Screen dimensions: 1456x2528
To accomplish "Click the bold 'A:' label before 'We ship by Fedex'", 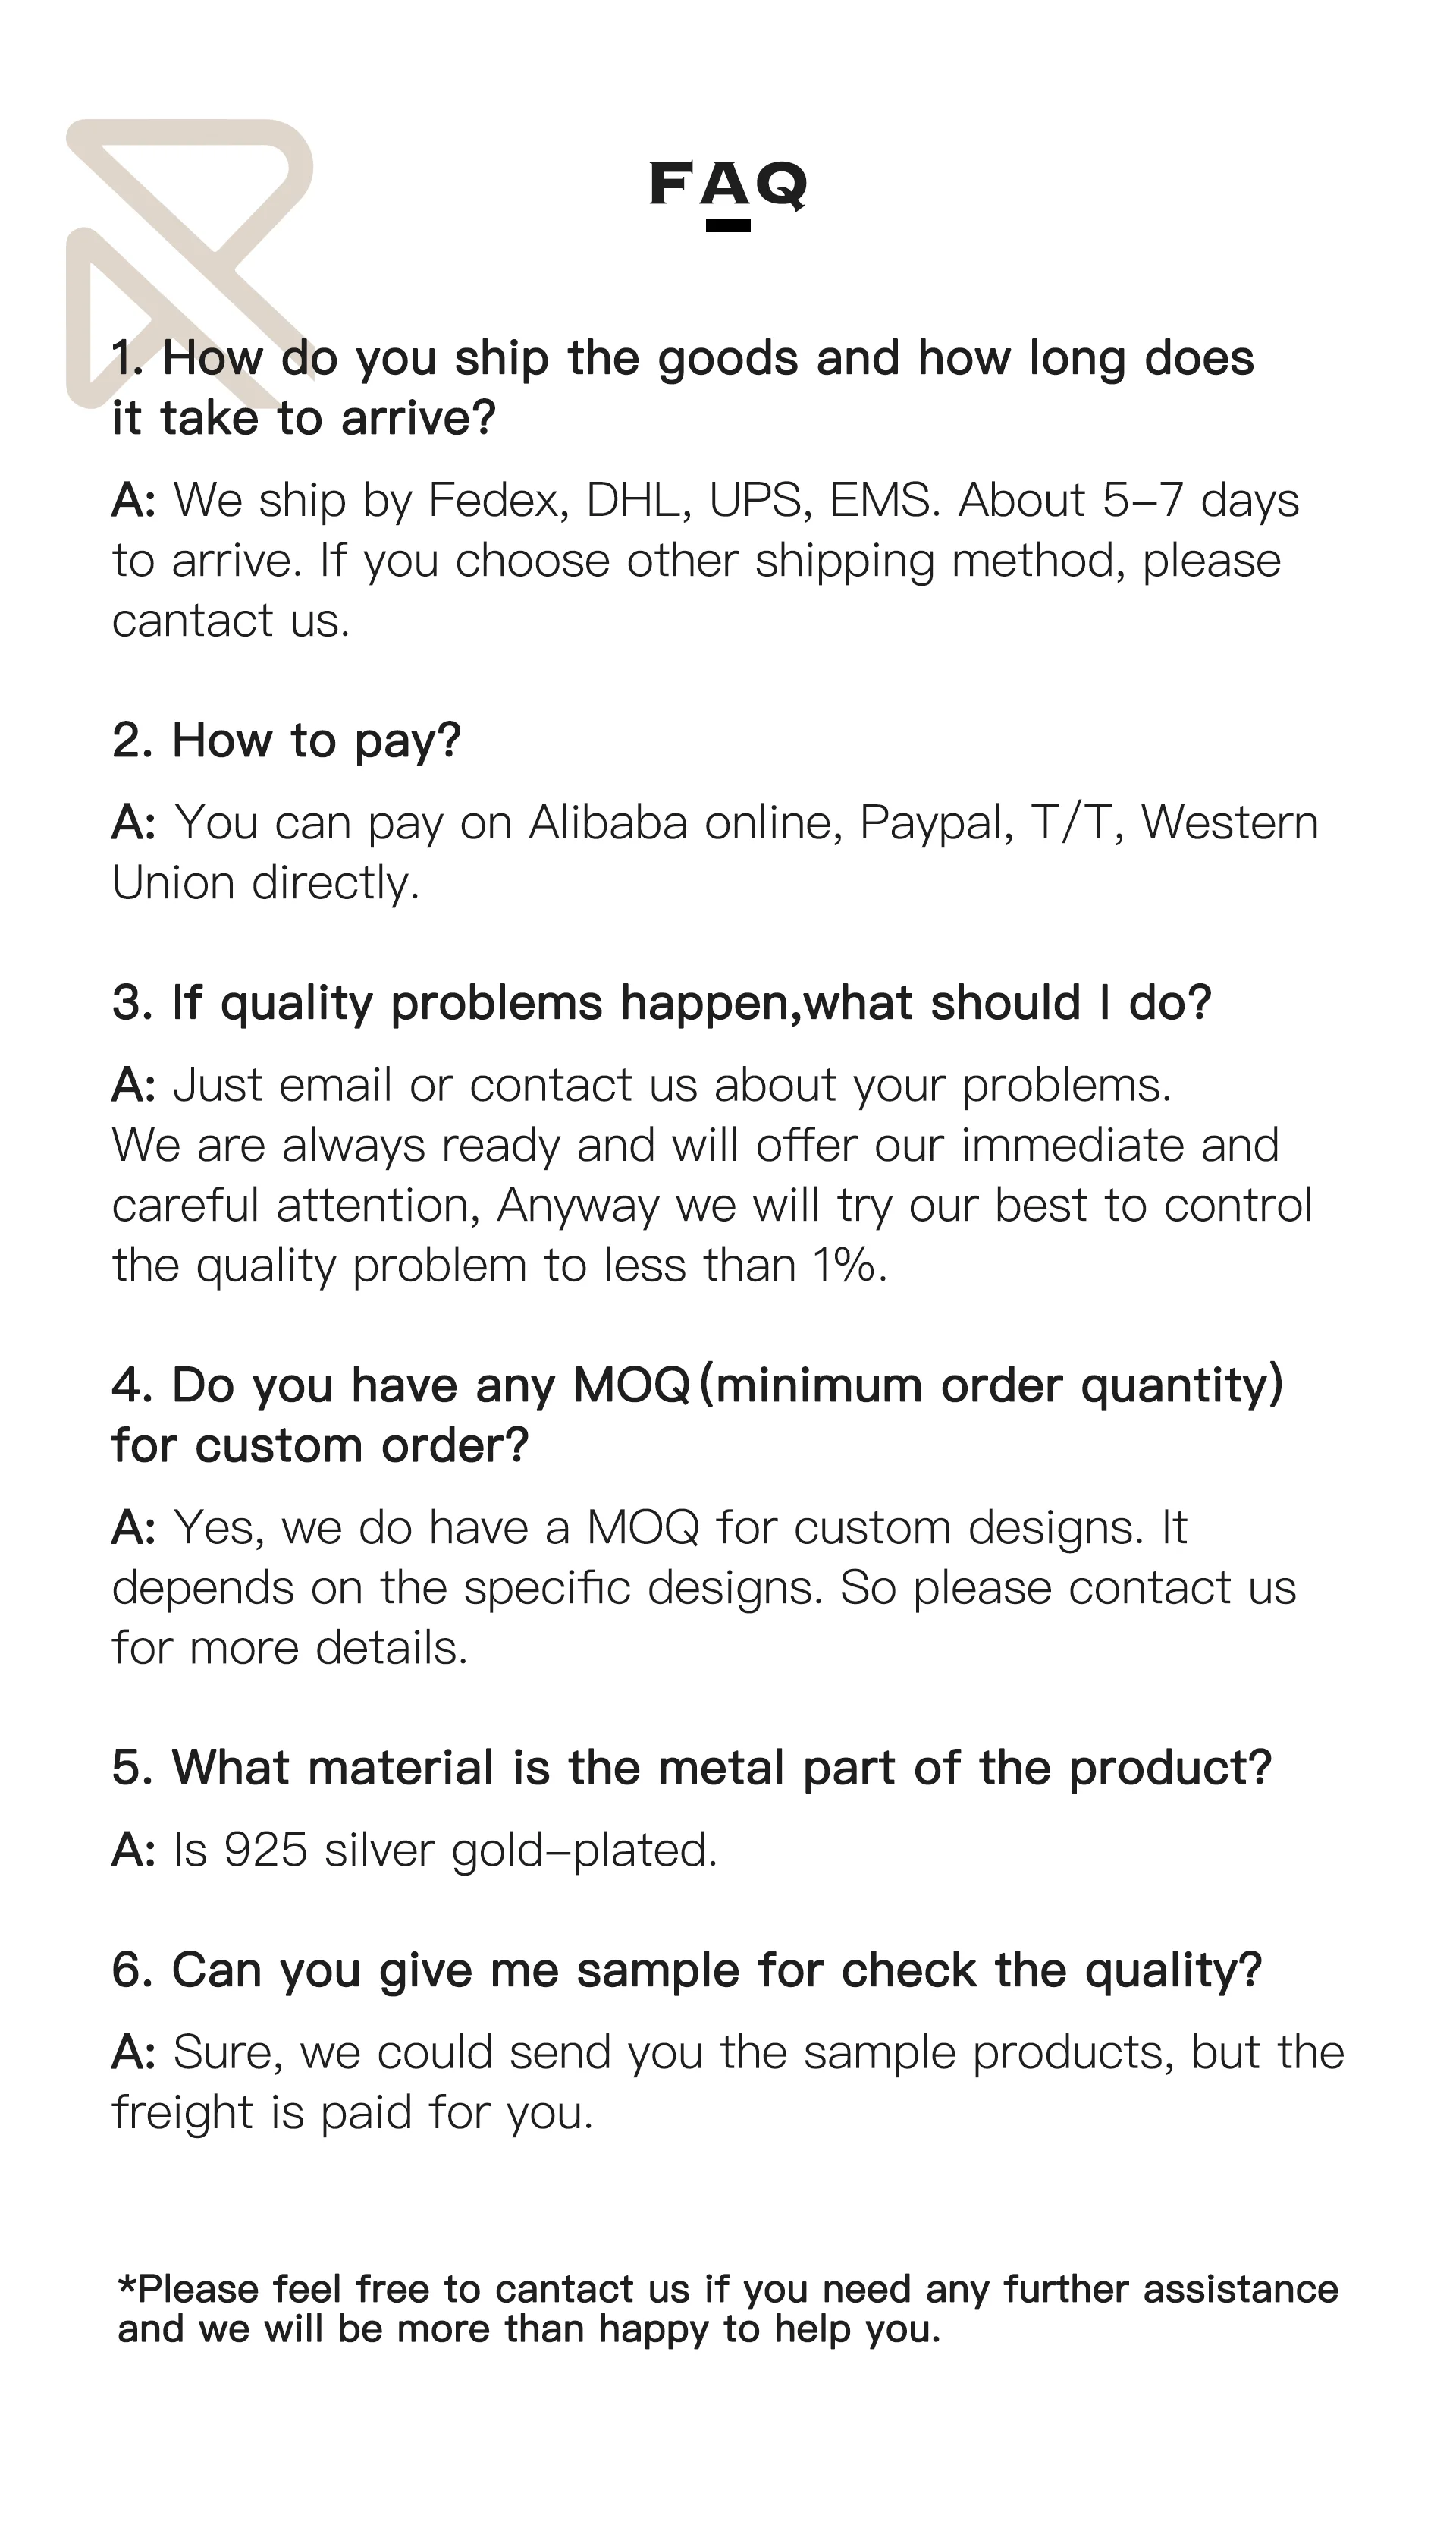I will [134, 500].
